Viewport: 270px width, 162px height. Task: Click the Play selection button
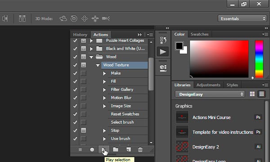coord(103,149)
